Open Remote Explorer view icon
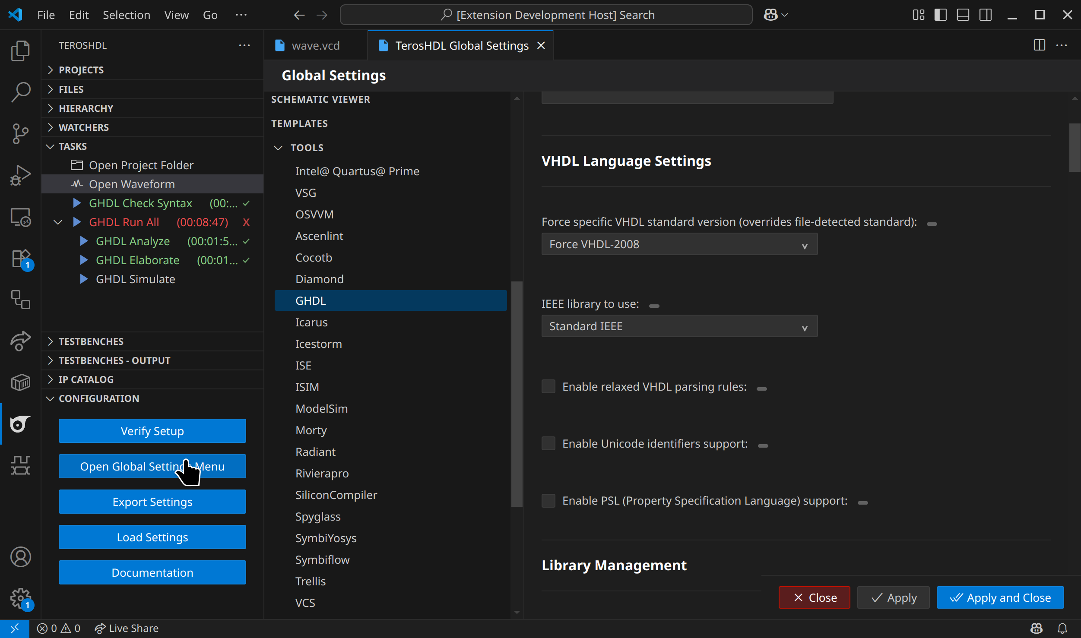Viewport: 1081px width, 638px height. (x=20, y=217)
